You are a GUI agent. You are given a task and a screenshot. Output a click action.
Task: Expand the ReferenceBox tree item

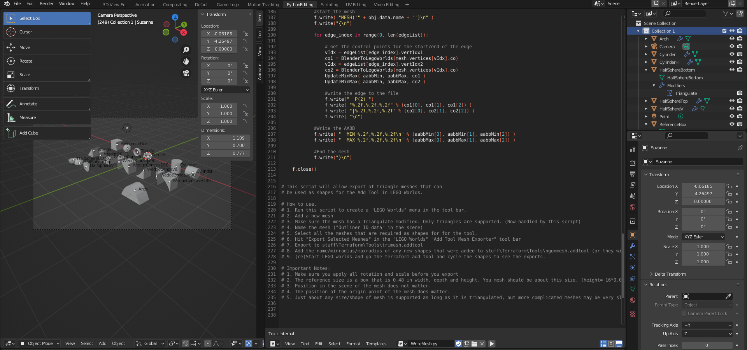pos(646,124)
